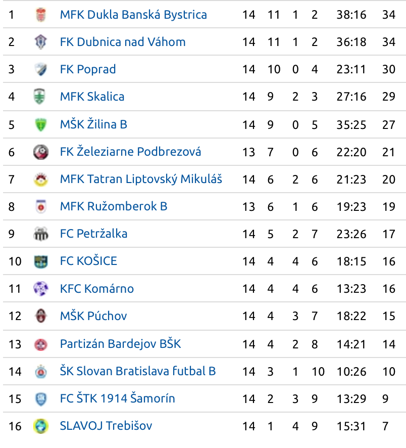Open the MFK Ružomberok B team link
Screen dimensions: 406x448
pyautogui.click(x=114, y=206)
